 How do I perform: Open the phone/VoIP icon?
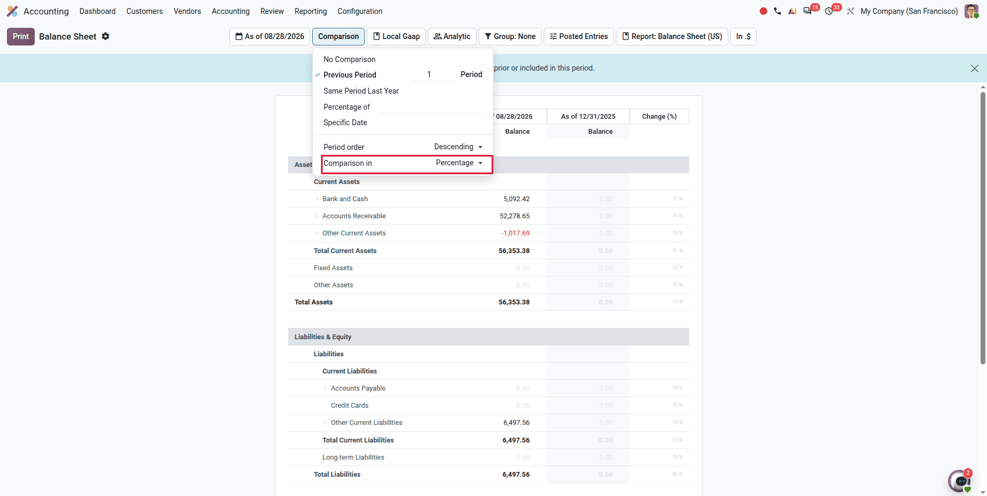(x=777, y=11)
